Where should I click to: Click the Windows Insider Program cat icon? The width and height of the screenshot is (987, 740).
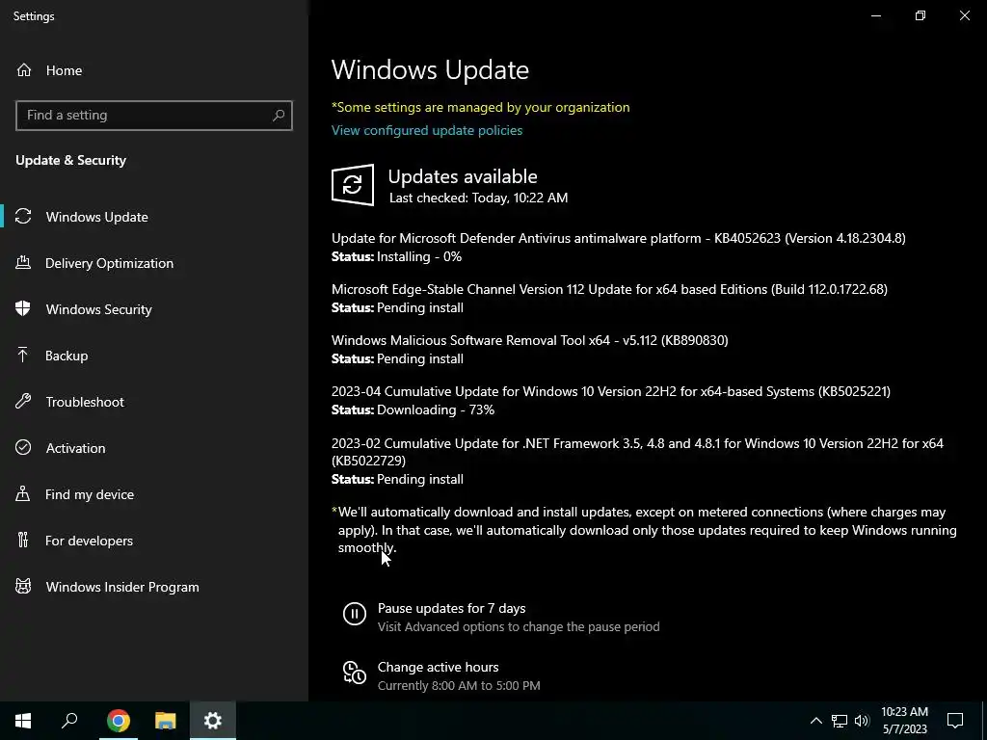pyautogui.click(x=23, y=587)
